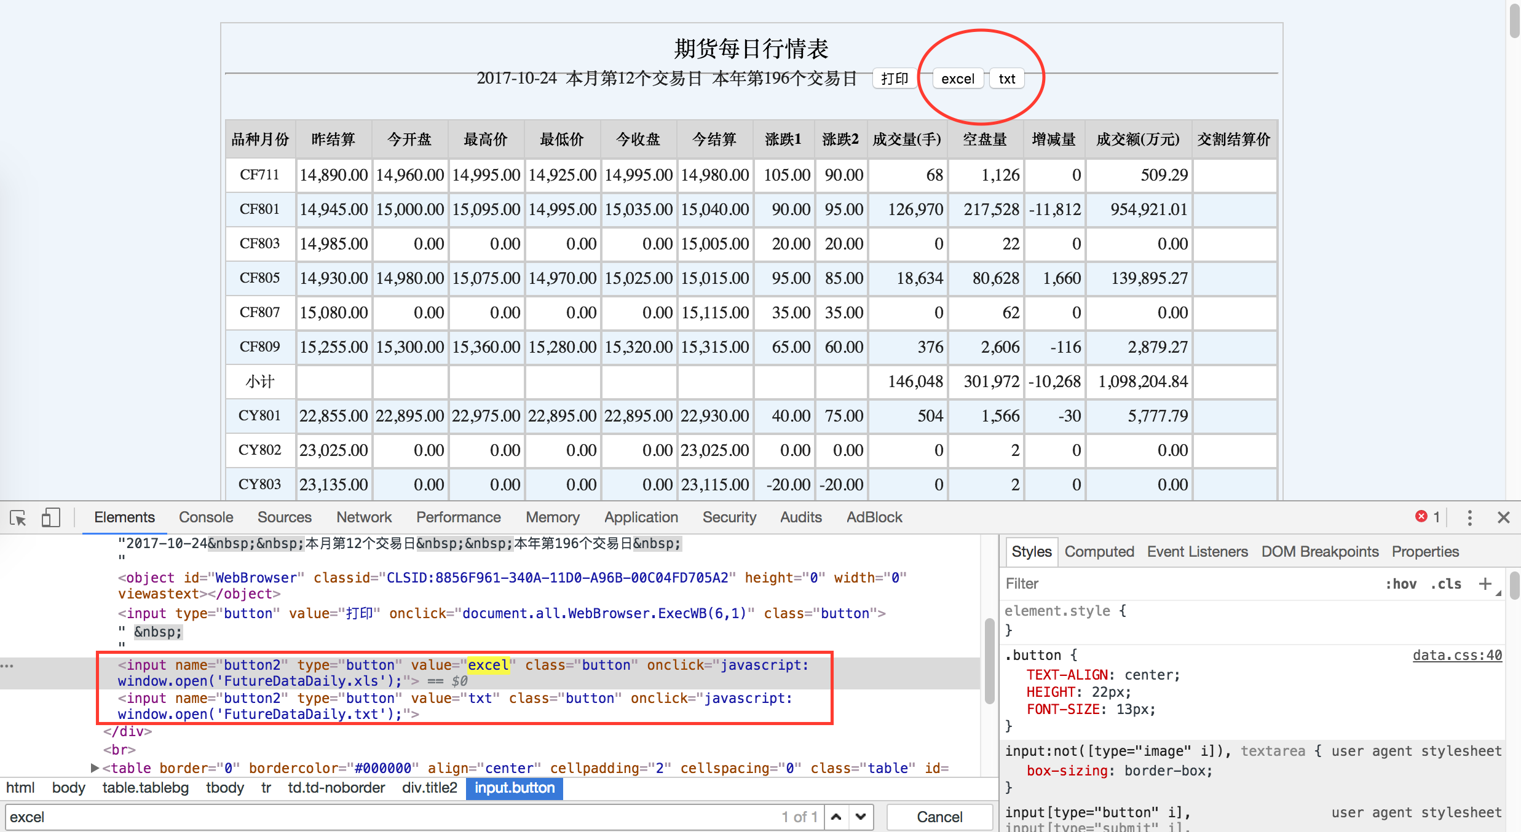Switch to the Memory tab
This screenshot has height=832, width=1521.
click(x=553, y=517)
